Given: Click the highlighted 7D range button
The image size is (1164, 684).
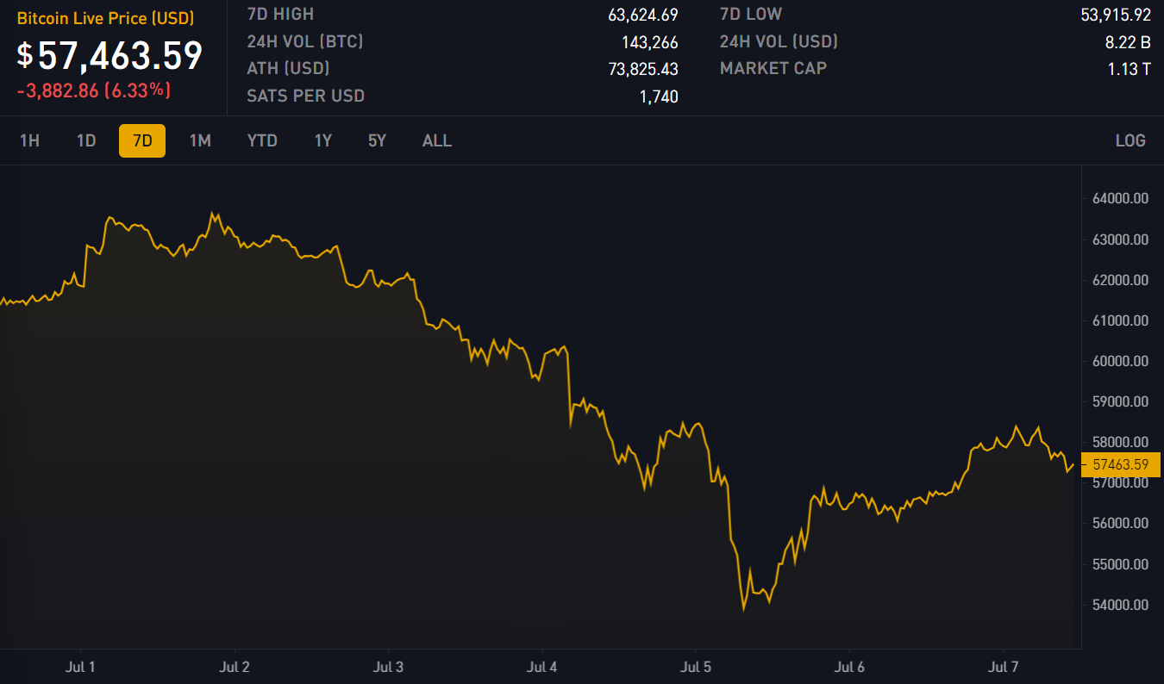Looking at the screenshot, I should pos(142,140).
